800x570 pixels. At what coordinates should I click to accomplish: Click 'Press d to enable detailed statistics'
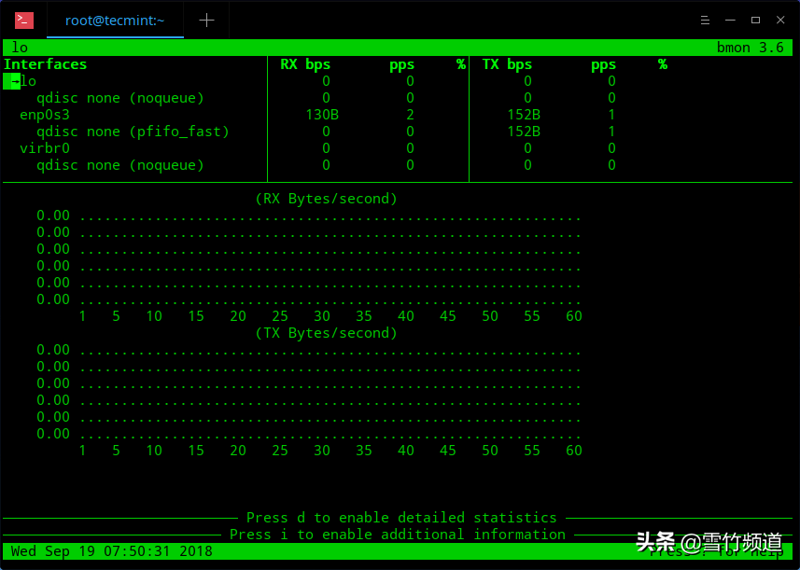[401, 517]
